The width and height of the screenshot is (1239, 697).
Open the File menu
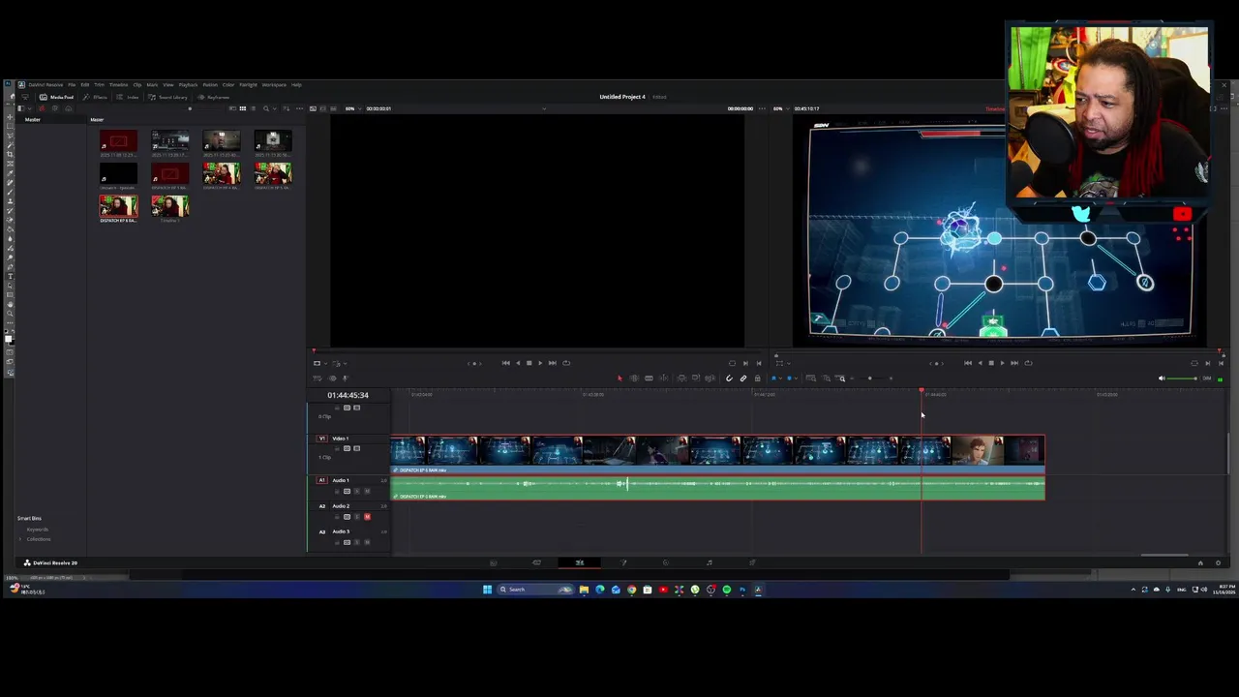click(72, 85)
